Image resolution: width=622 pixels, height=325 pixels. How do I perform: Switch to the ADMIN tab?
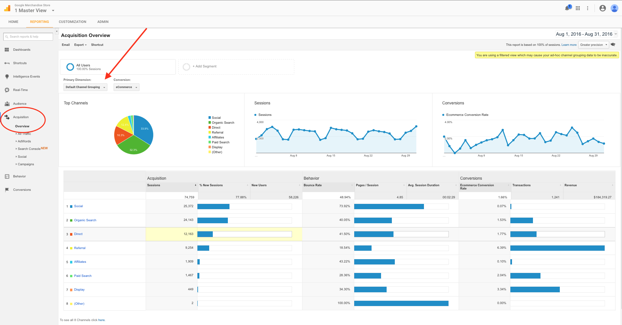point(102,22)
